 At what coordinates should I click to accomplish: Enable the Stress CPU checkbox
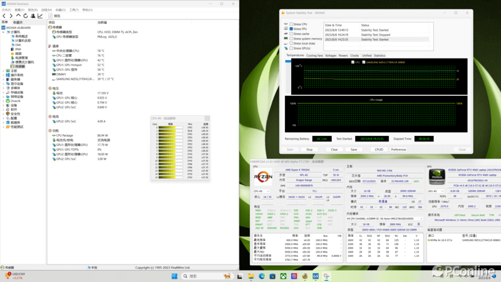coord(291,24)
